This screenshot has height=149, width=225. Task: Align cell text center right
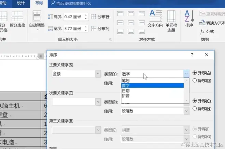click(142, 23)
